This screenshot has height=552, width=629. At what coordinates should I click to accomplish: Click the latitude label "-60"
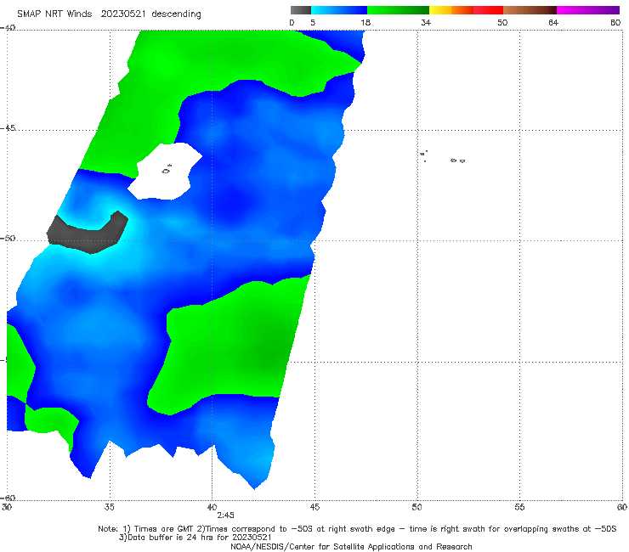(x=8, y=498)
